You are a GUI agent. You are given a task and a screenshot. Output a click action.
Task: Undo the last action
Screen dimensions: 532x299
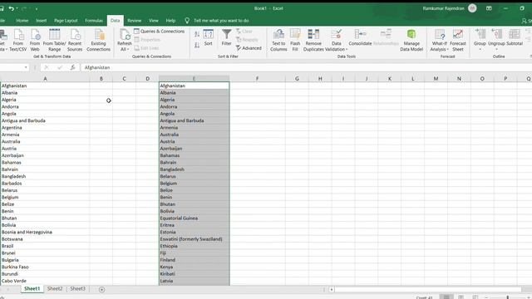tap(11, 8)
